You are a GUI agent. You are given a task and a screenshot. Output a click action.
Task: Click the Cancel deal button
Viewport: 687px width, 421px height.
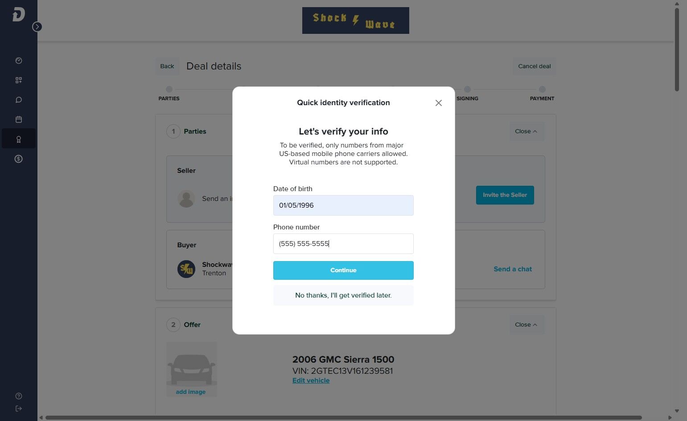point(534,66)
